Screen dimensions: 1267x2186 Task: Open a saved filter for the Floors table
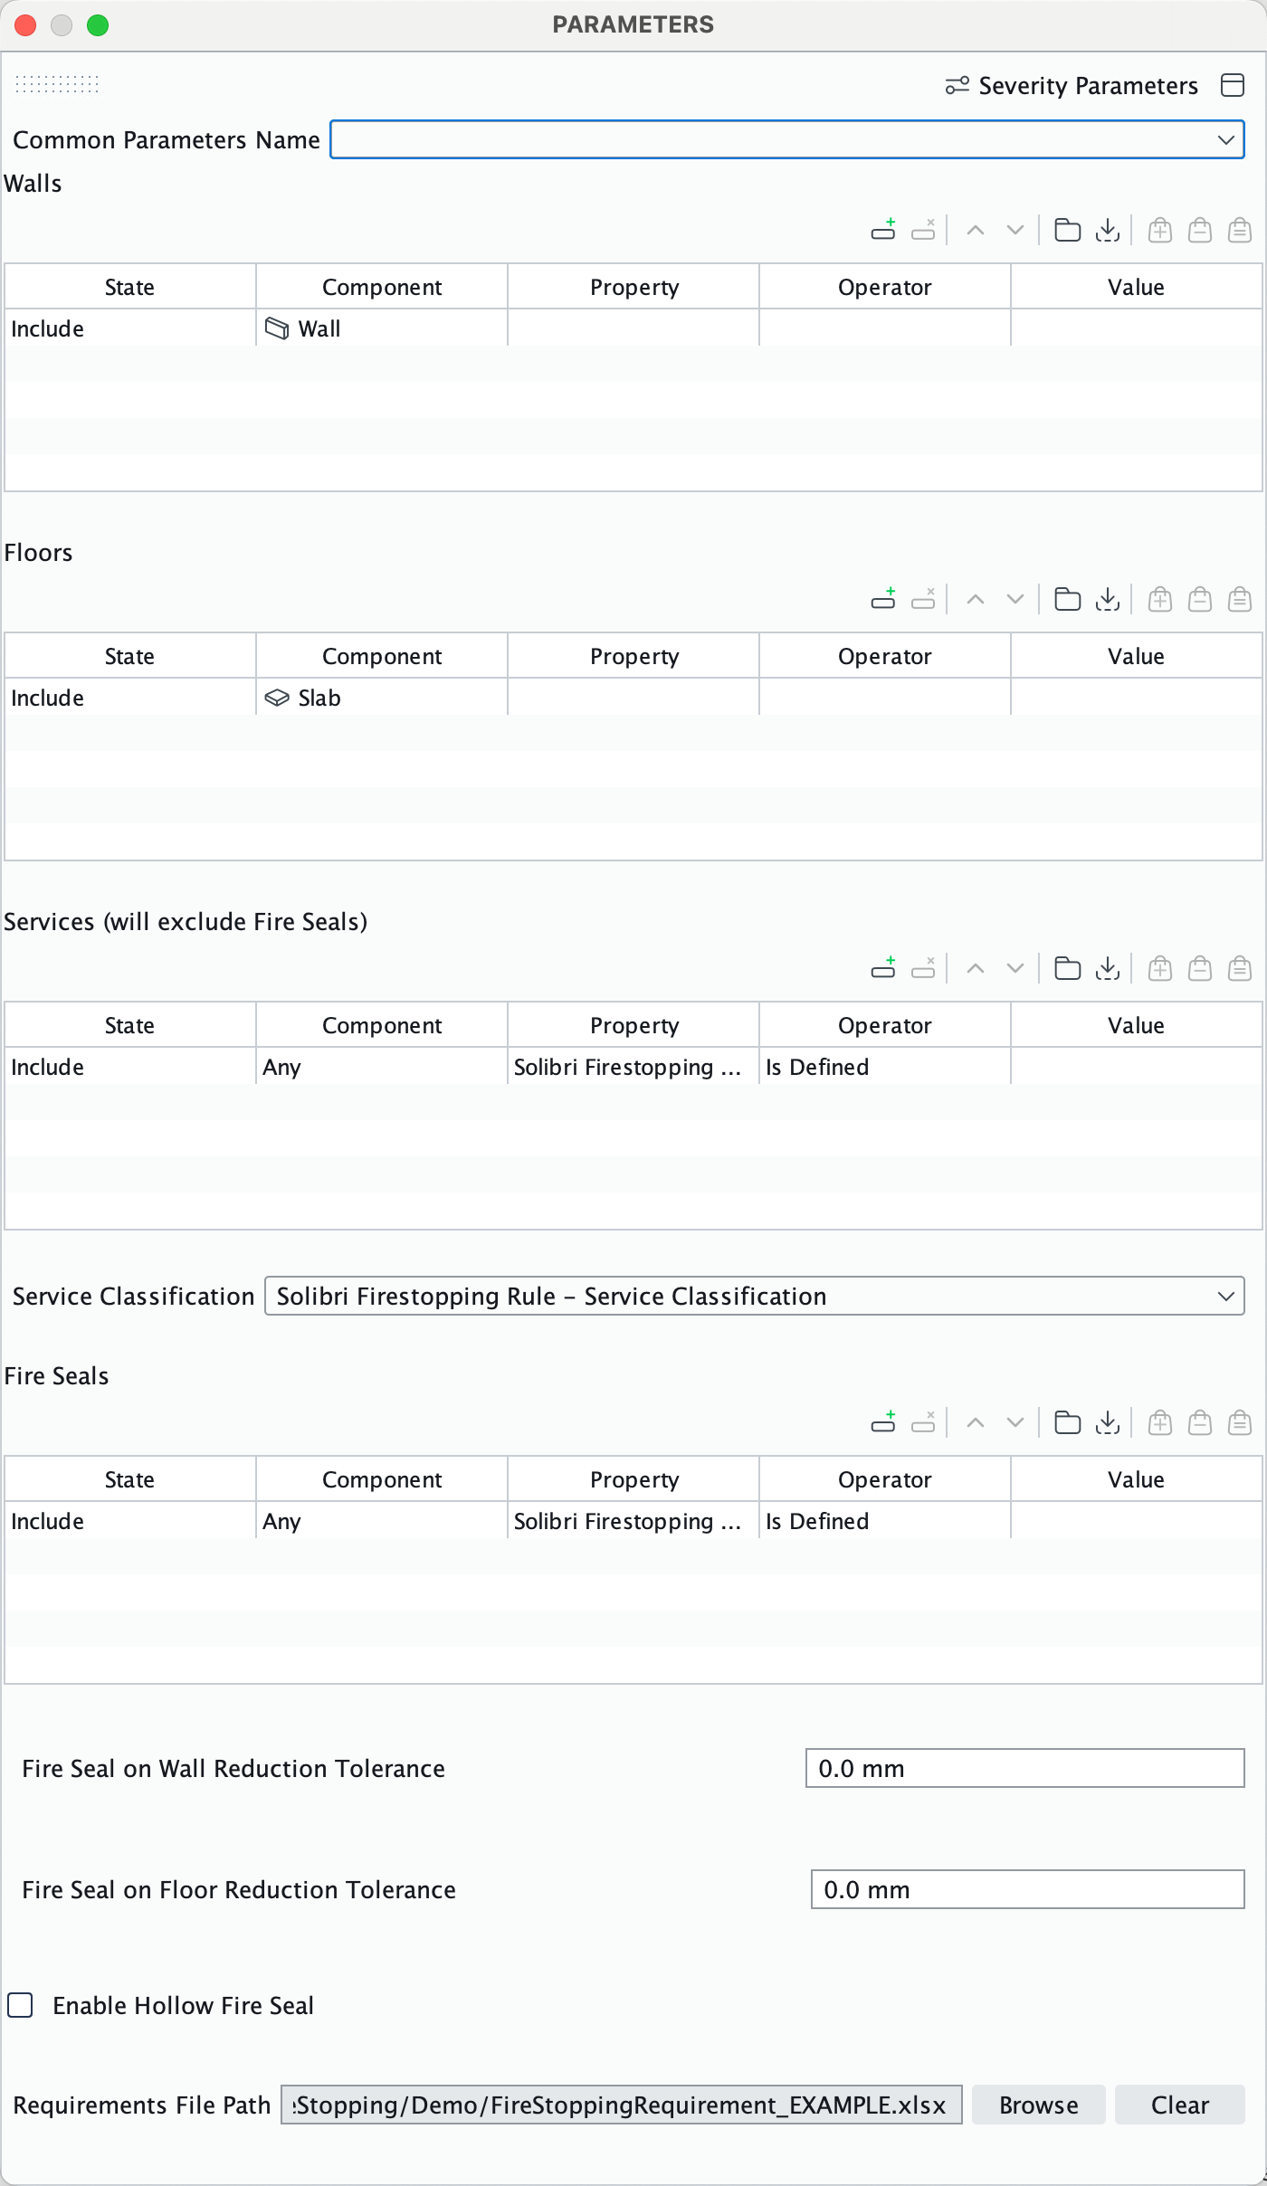(1068, 599)
